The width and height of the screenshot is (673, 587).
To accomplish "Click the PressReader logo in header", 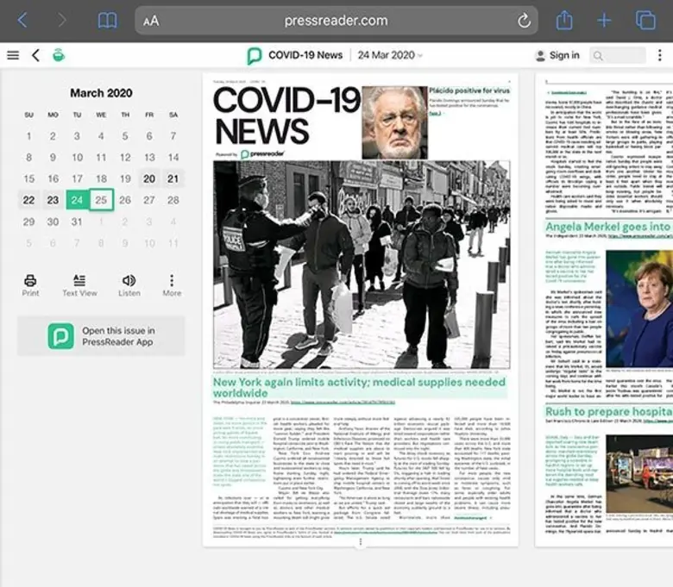I will coord(254,56).
